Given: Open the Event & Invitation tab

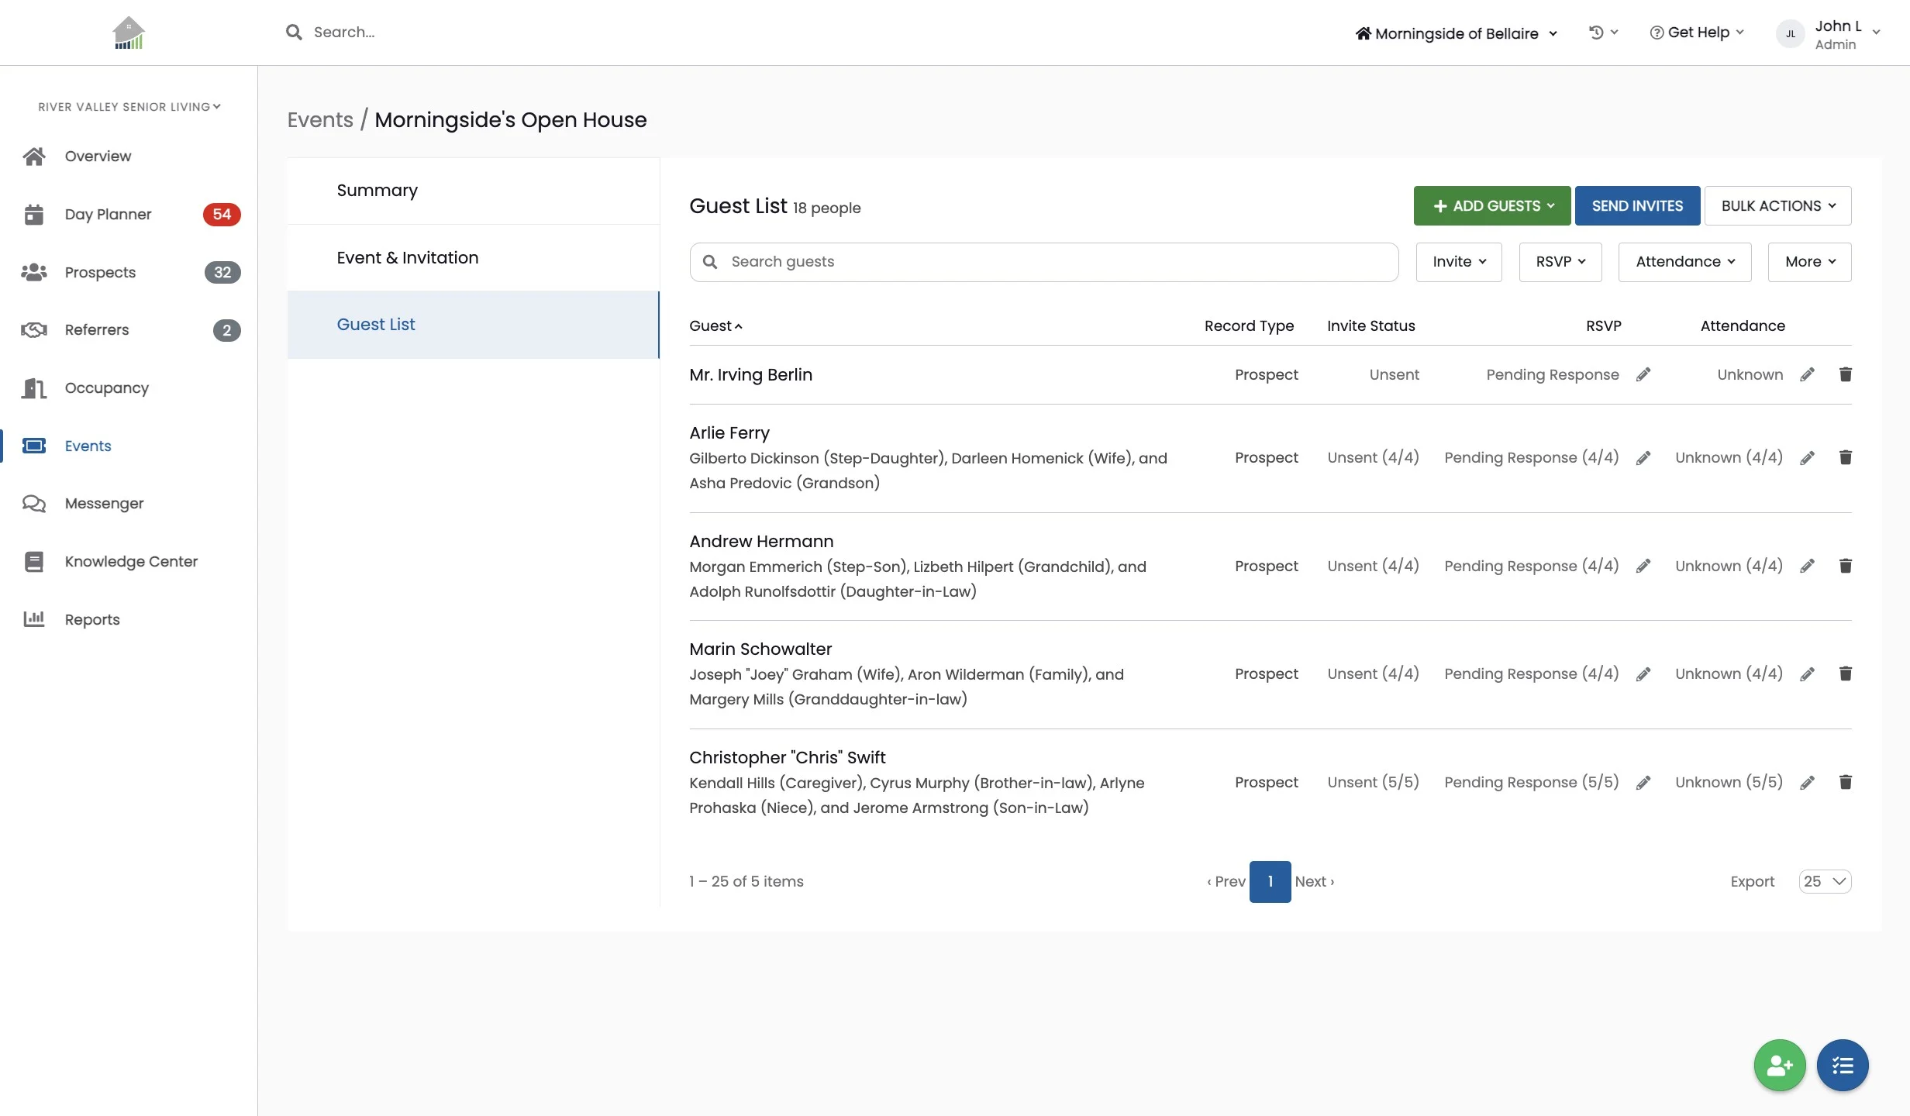Looking at the screenshot, I should tap(407, 258).
